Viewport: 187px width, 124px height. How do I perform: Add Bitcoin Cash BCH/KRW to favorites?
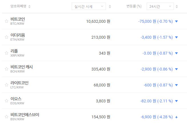7,69
